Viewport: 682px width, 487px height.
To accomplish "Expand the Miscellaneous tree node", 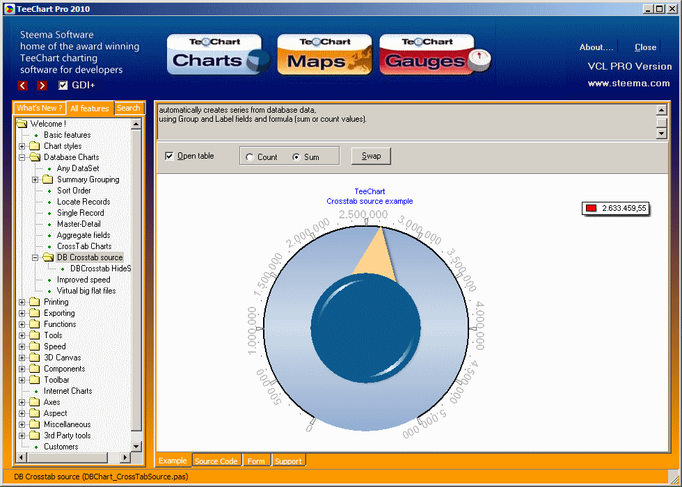I will [22, 425].
